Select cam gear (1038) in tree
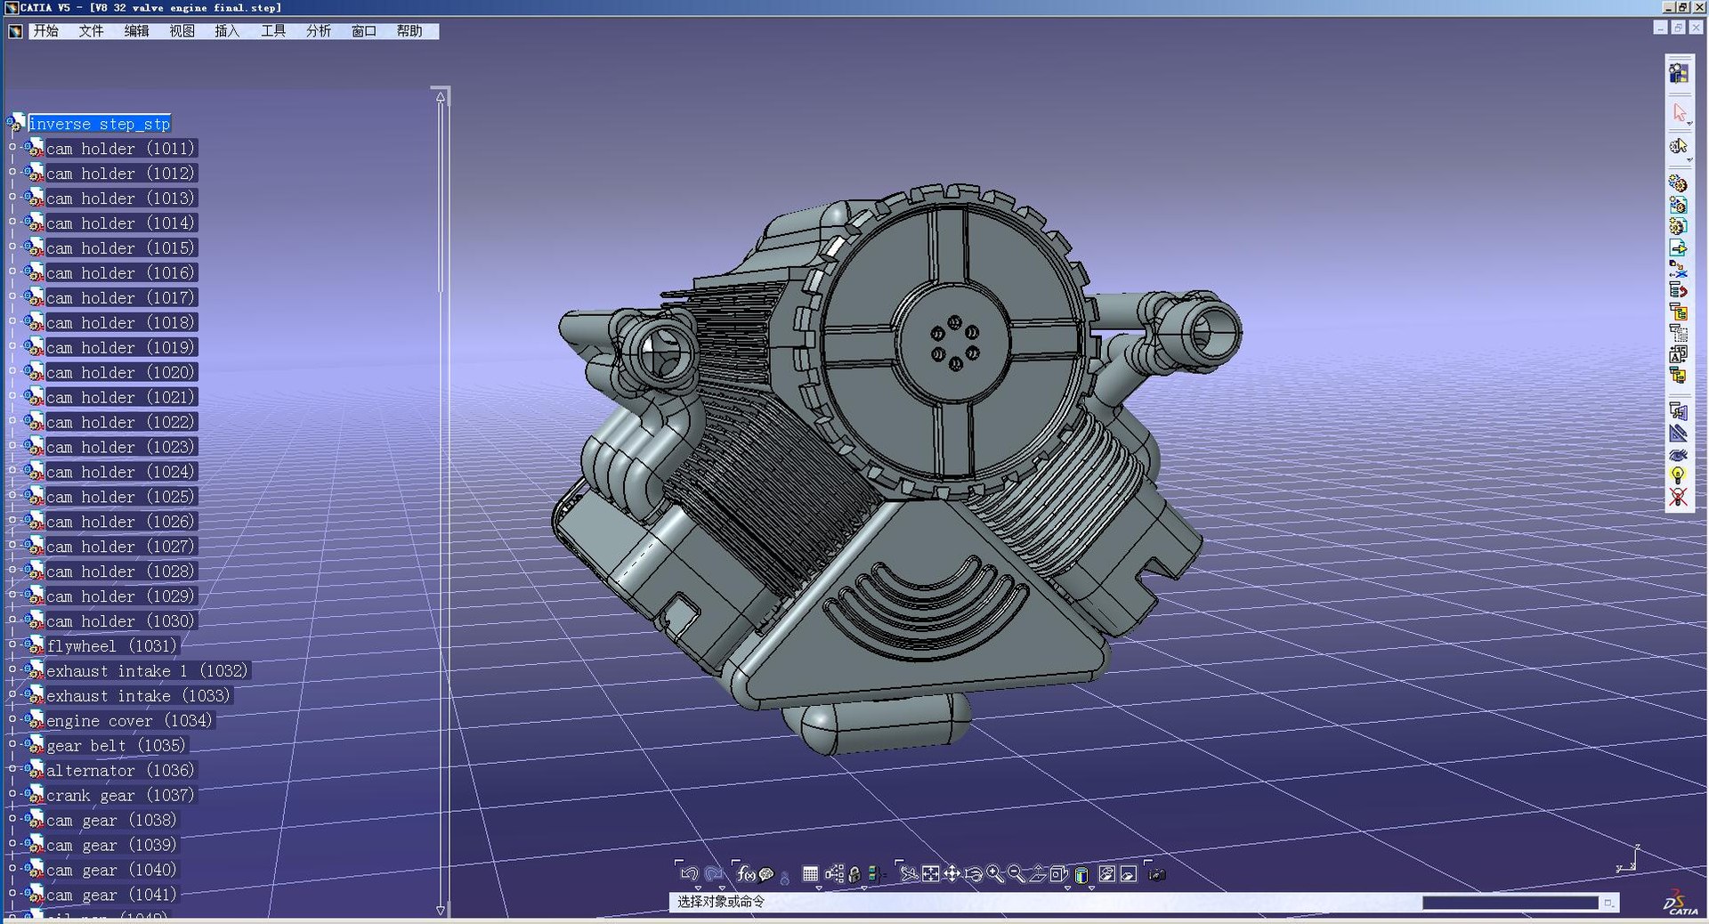The width and height of the screenshot is (1709, 924). pos(111,820)
